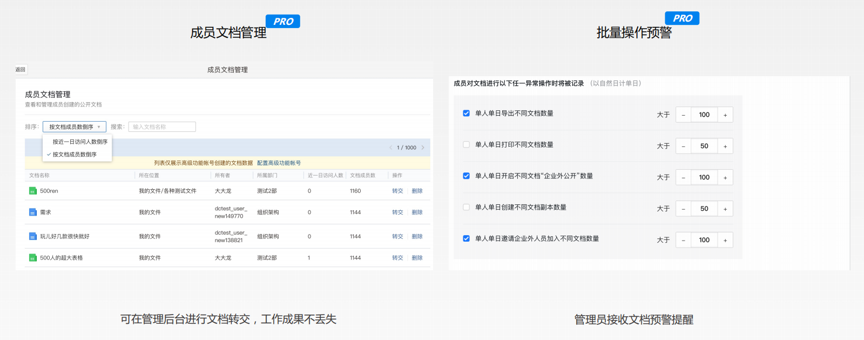Image resolution: width=864 pixels, height=340 pixels.
Task: Decrease the 导出不同文档数量 threshold with minus
Action: [x=683, y=115]
